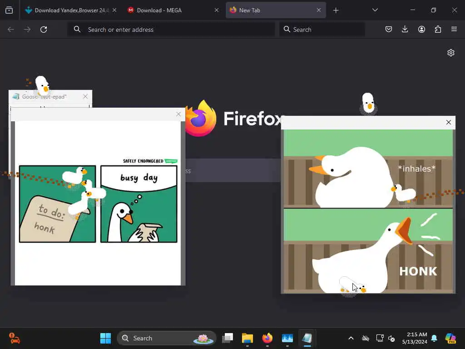Open the Downloads panel
The width and height of the screenshot is (465, 349).
405,30
